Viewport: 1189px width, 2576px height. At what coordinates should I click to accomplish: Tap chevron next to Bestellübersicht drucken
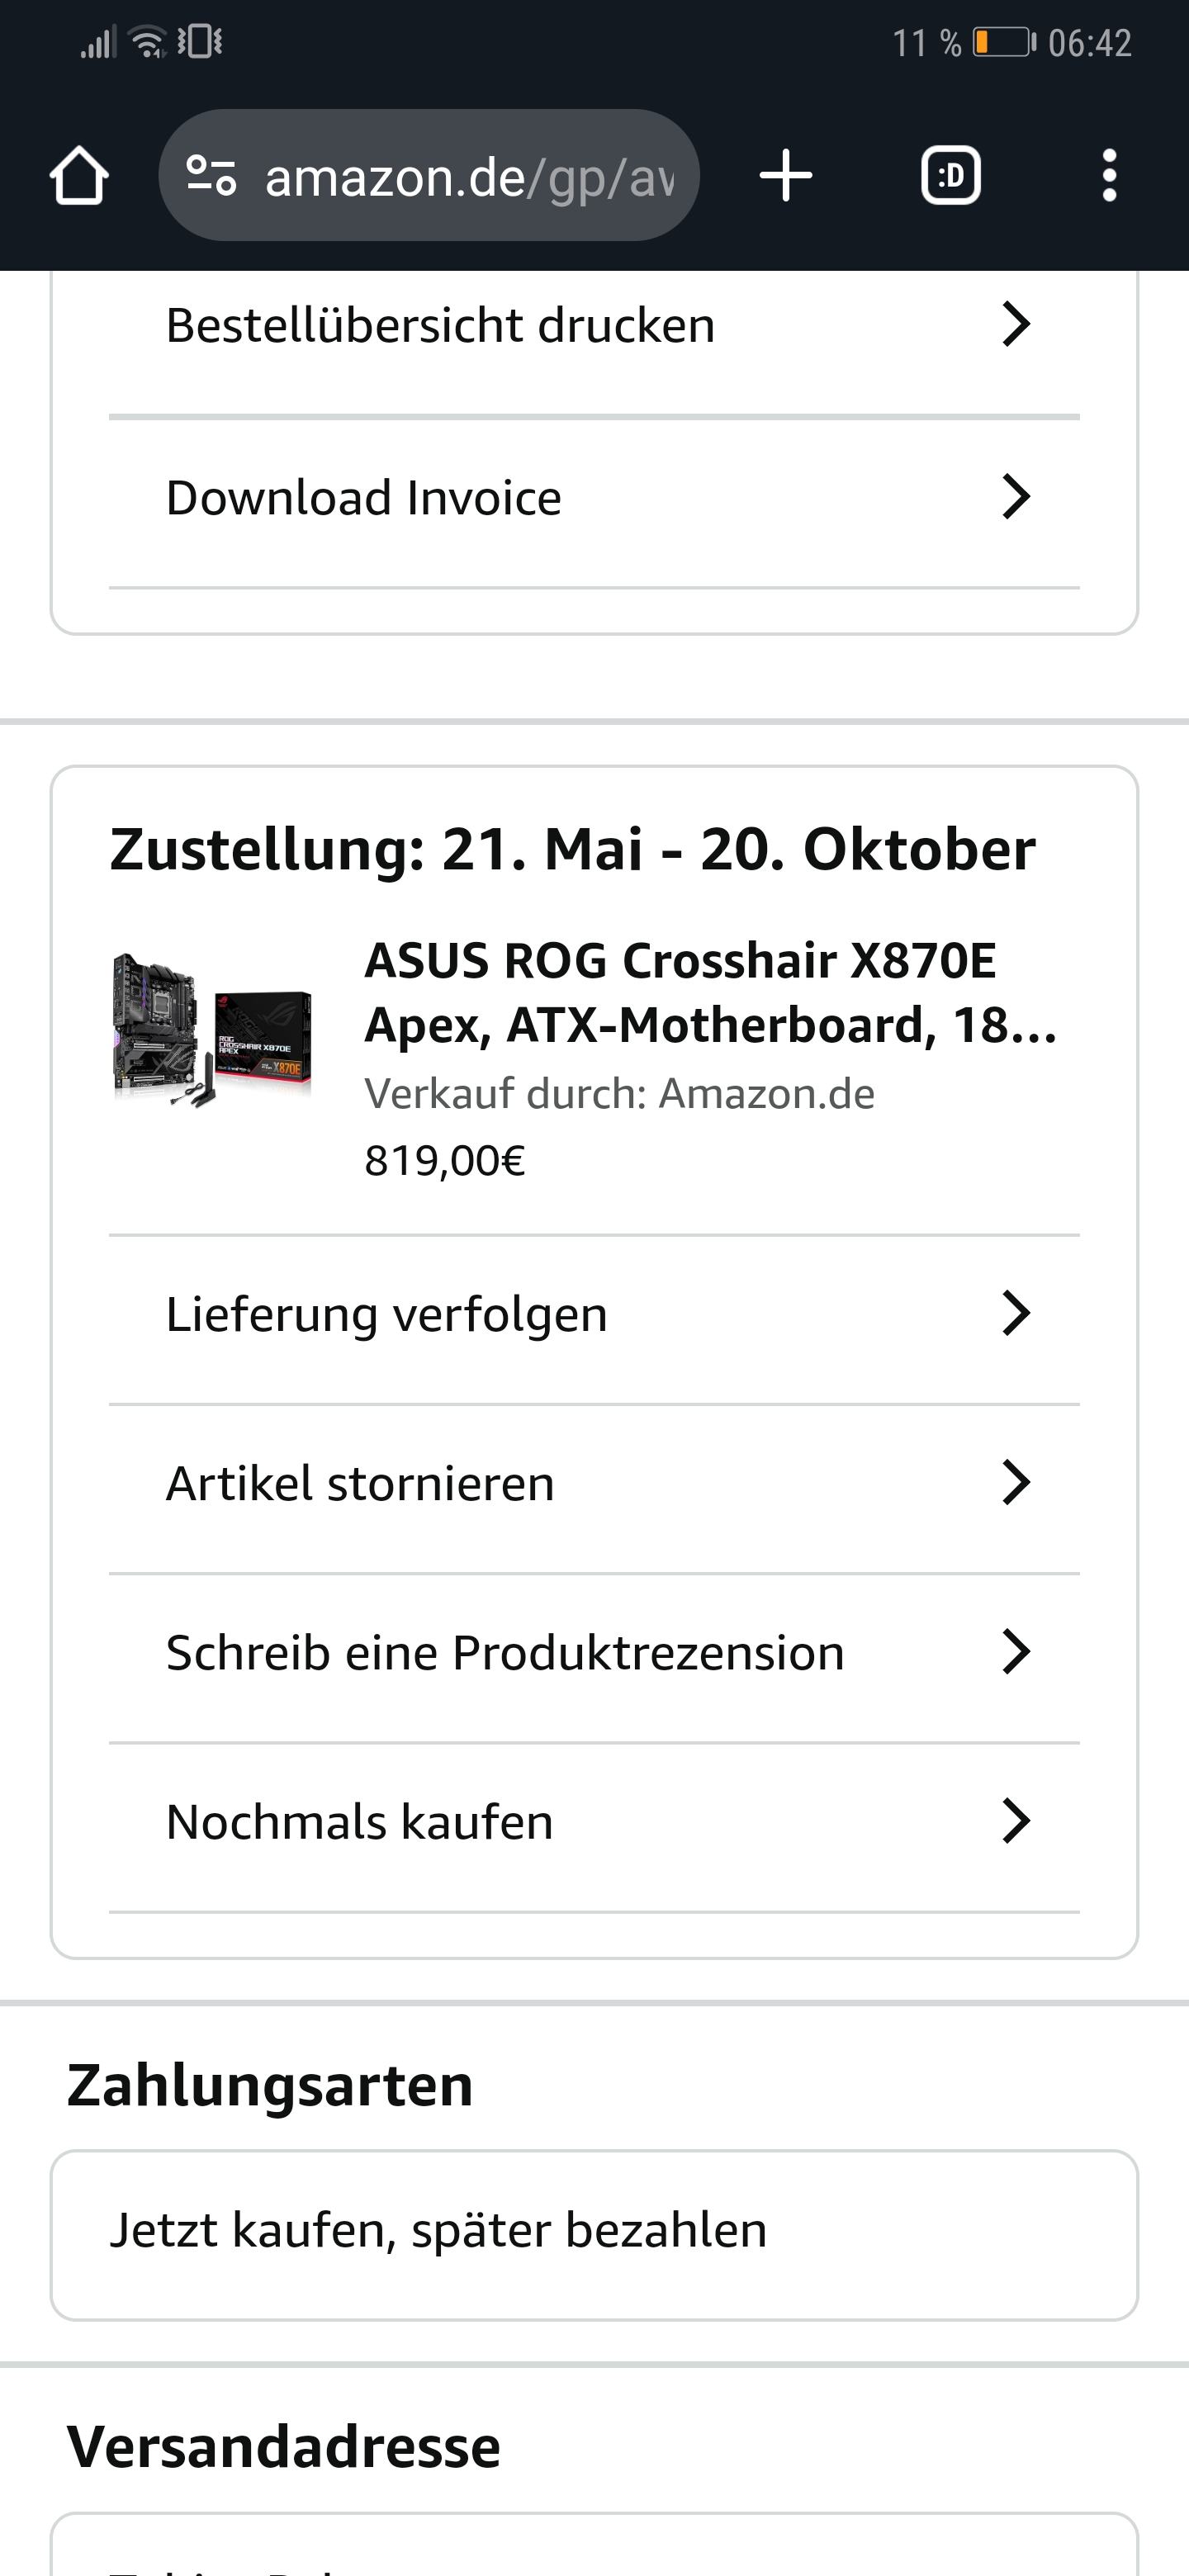tap(1016, 325)
